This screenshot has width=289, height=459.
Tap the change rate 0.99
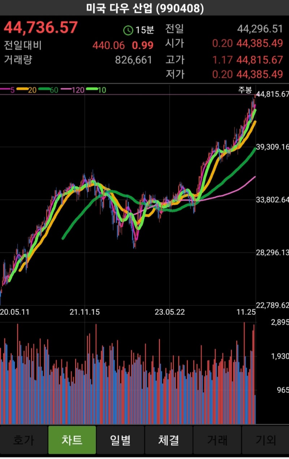(x=143, y=45)
